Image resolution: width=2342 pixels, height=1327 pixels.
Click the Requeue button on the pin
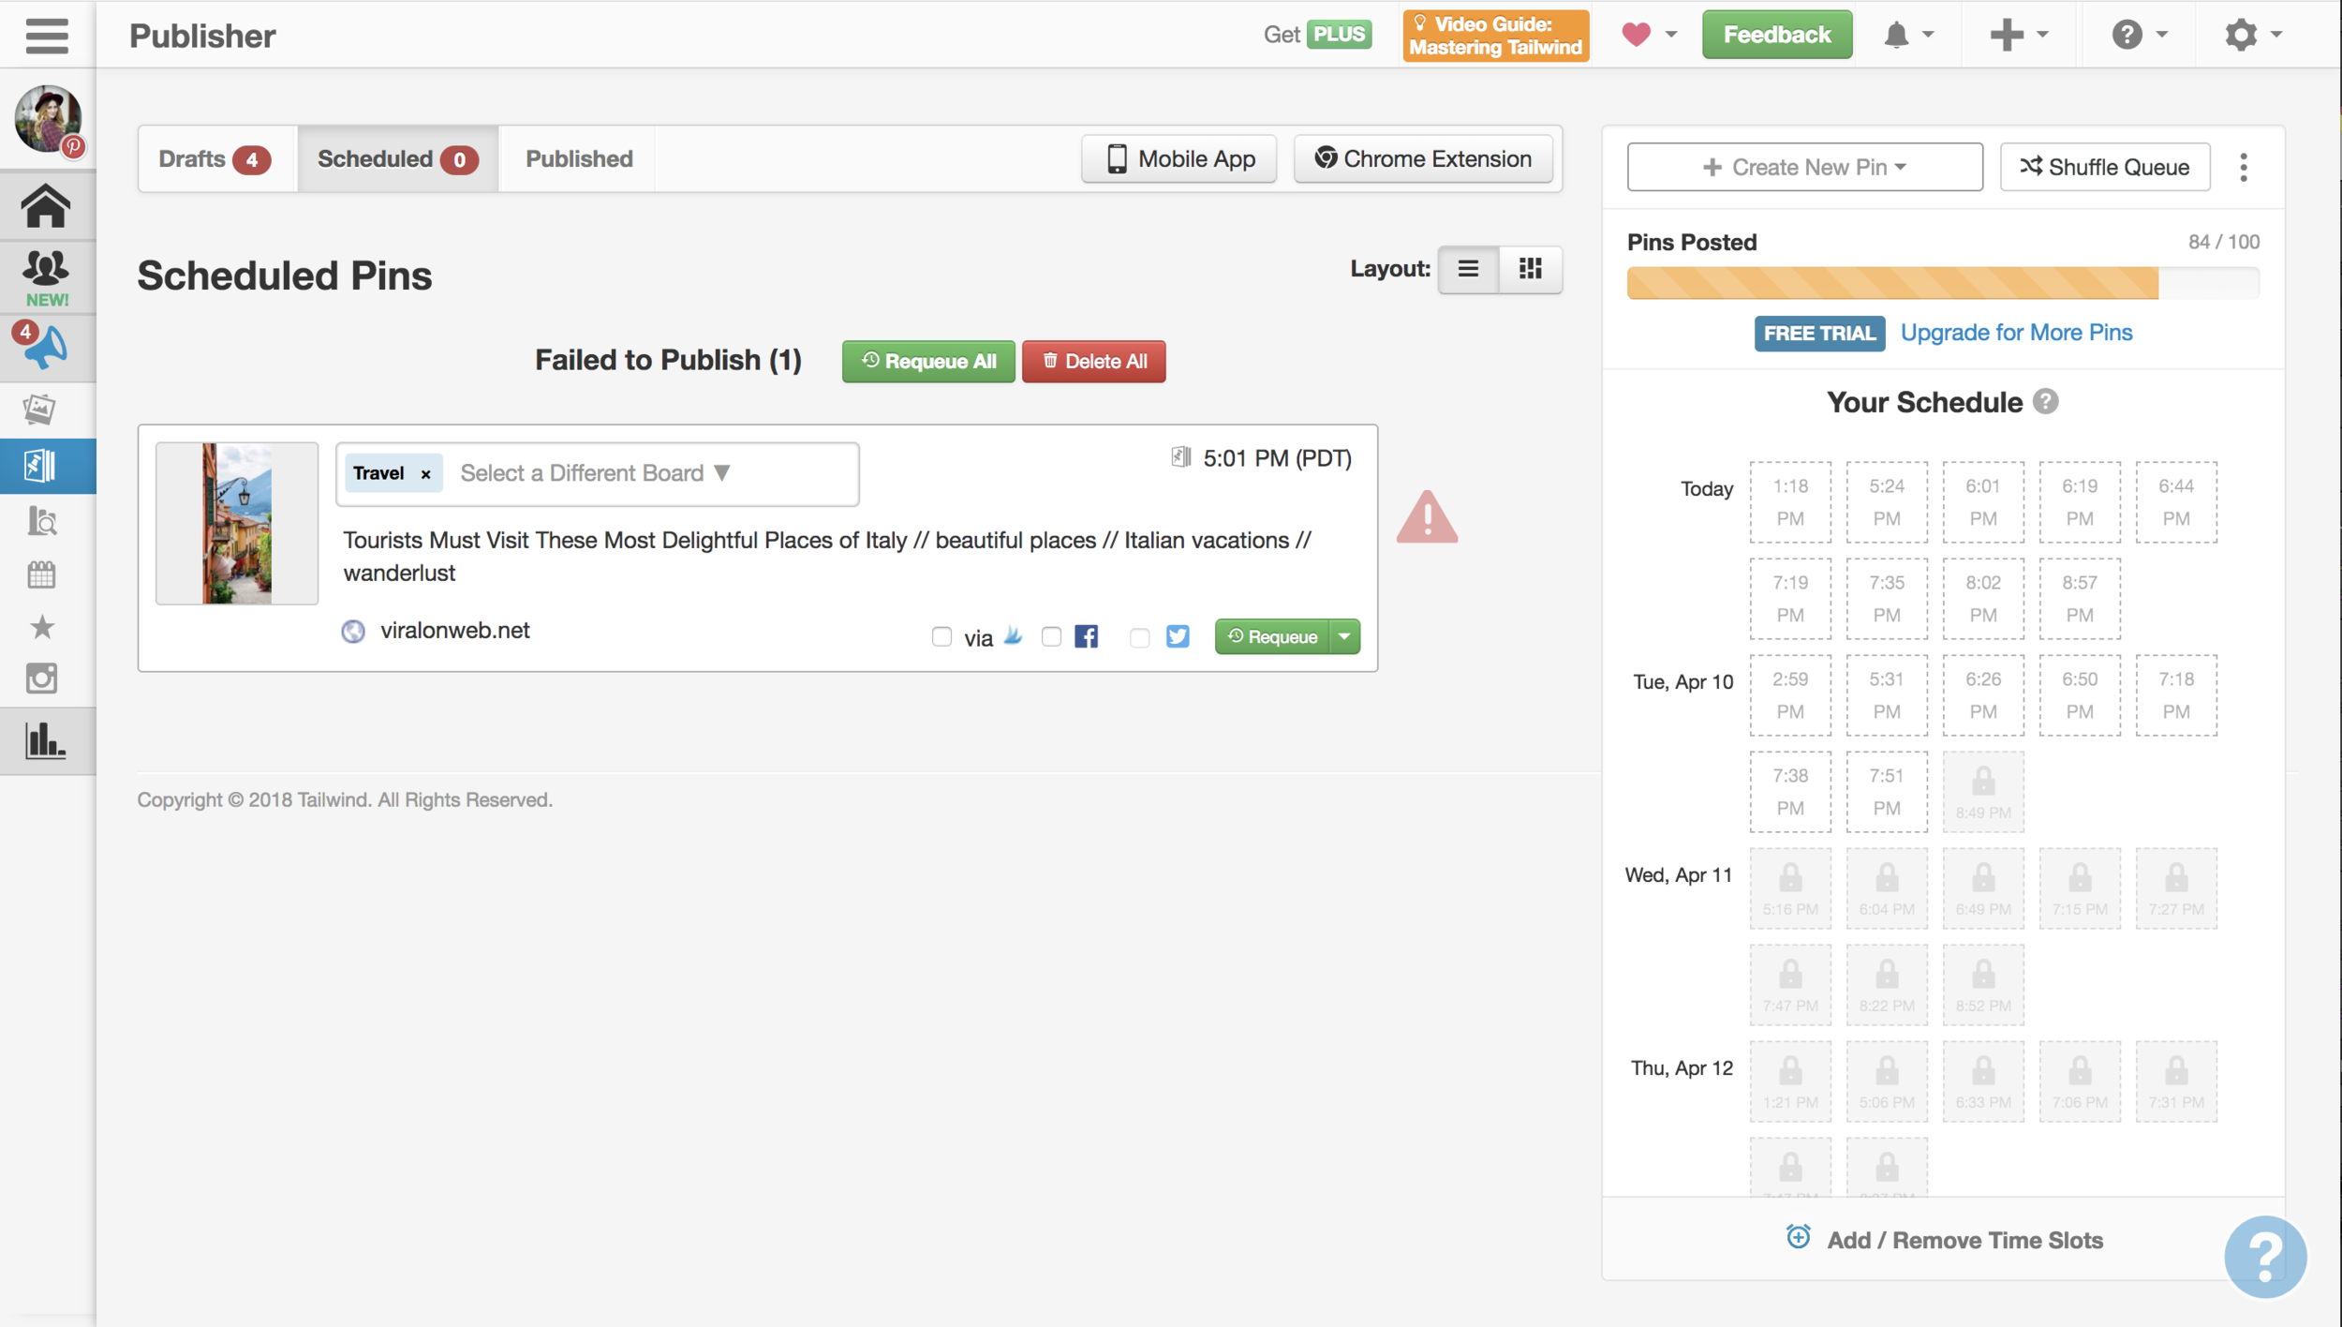pyautogui.click(x=1272, y=636)
